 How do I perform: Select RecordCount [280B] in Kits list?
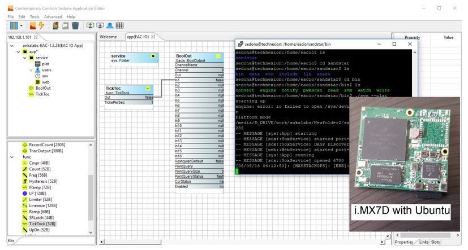point(47,144)
